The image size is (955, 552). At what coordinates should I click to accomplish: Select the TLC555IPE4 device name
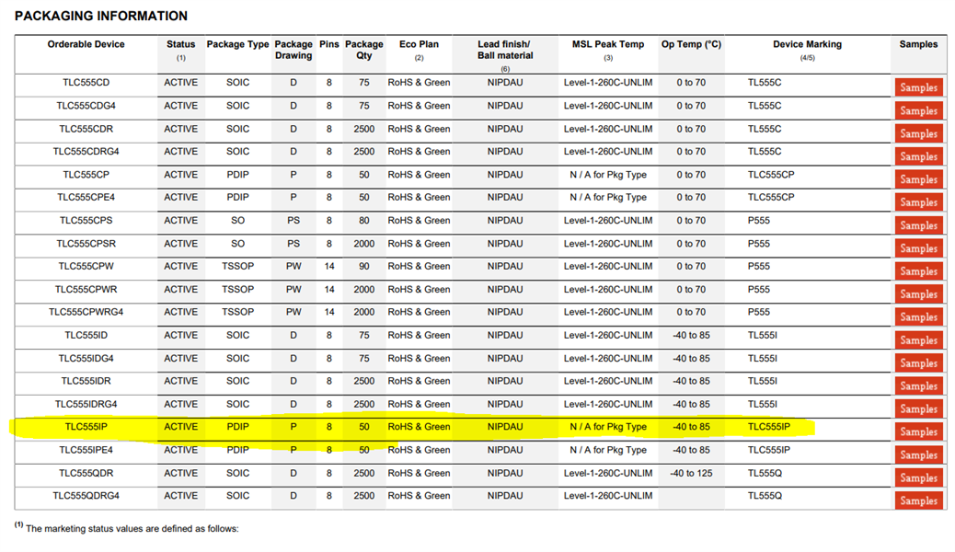[x=86, y=450]
